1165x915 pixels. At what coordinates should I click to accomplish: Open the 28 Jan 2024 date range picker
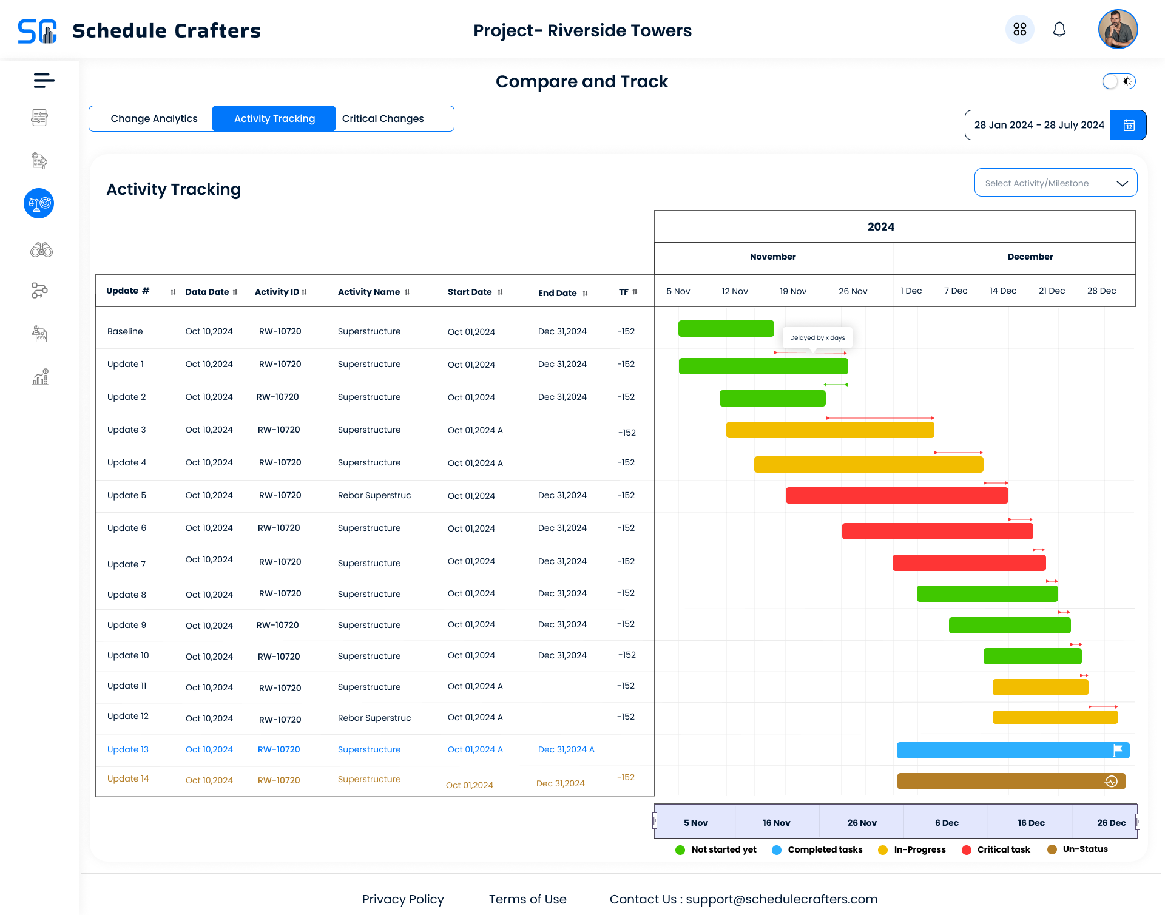1038,125
